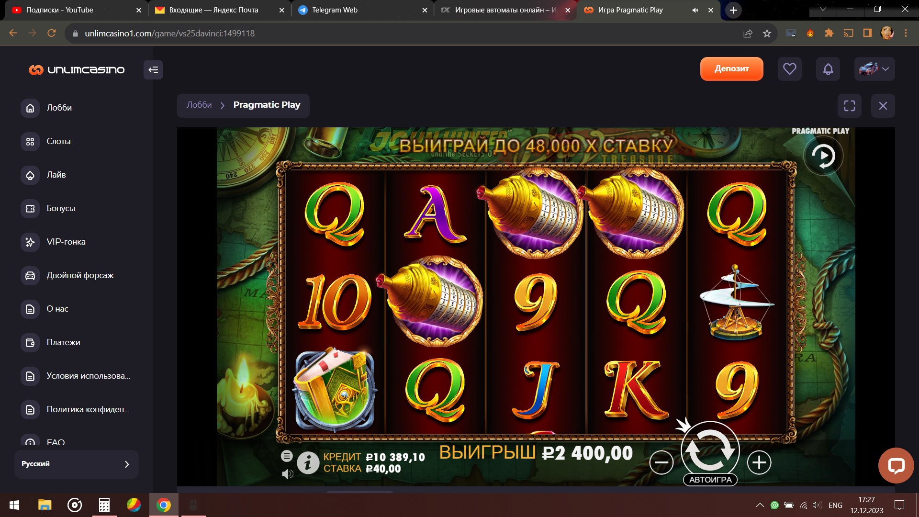Click the spin button in the slot game

(710, 450)
